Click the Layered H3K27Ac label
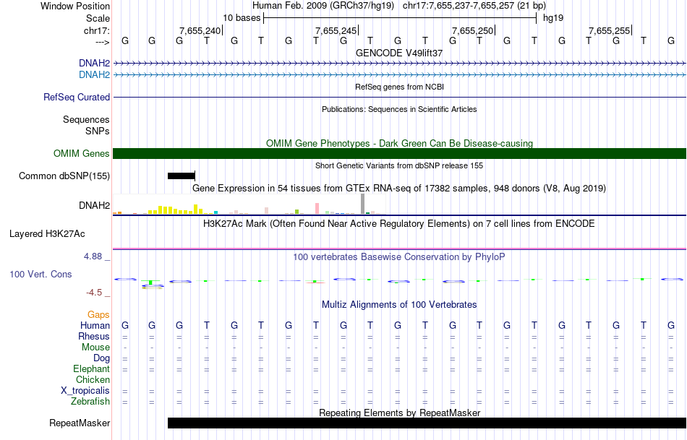The image size is (687, 440). click(x=47, y=234)
